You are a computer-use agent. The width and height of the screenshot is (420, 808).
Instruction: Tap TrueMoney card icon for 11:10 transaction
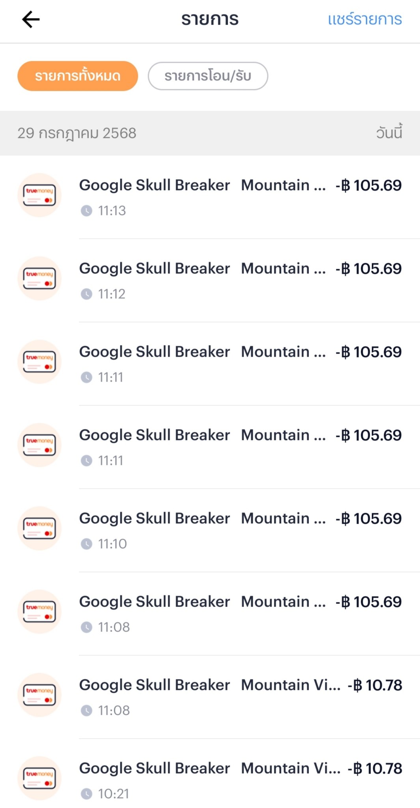pyautogui.click(x=39, y=528)
